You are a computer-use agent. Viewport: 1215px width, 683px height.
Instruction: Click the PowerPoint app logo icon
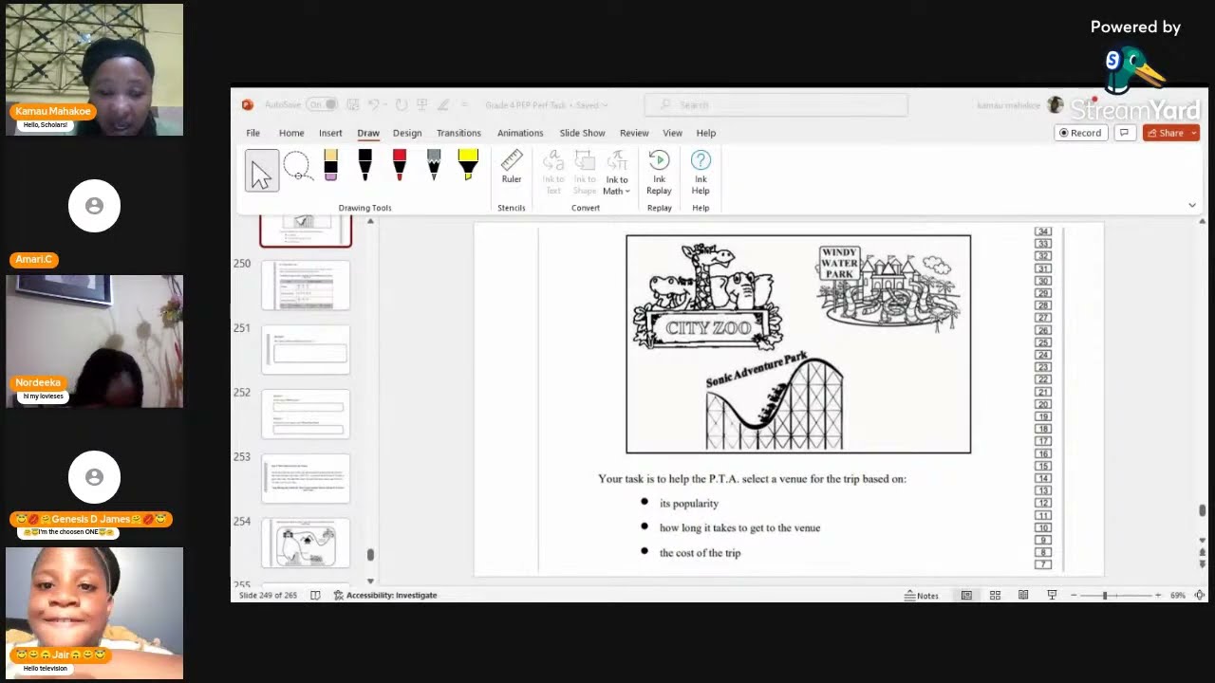pyautogui.click(x=247, y=104)
